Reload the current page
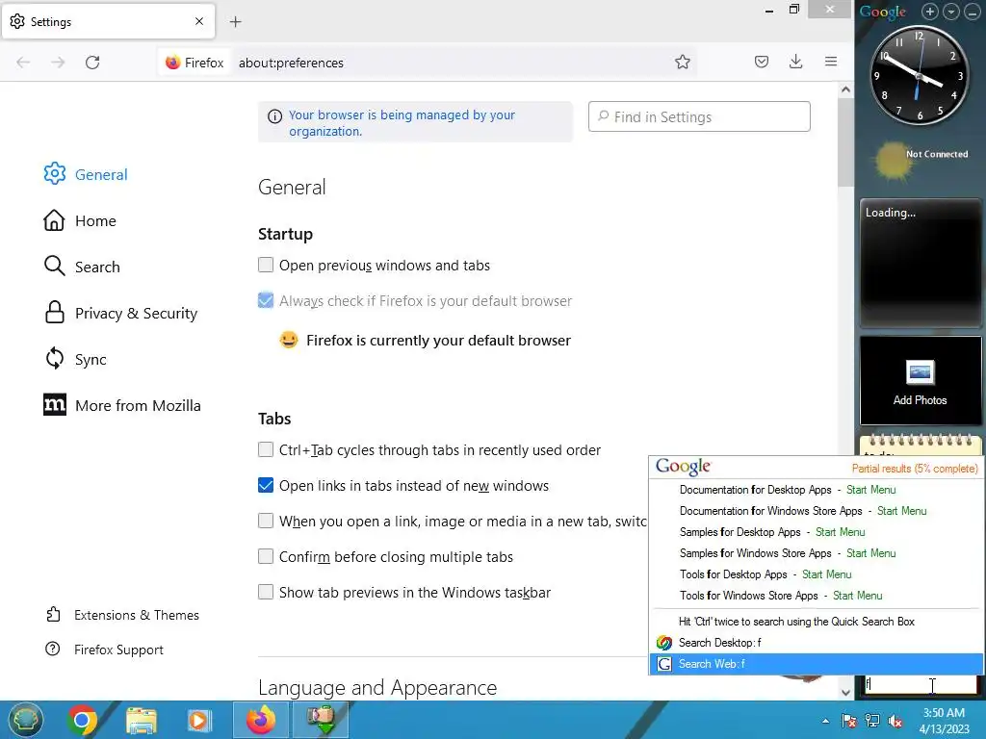The height and width of the screenshot is (739, 986). pos(92,63)
